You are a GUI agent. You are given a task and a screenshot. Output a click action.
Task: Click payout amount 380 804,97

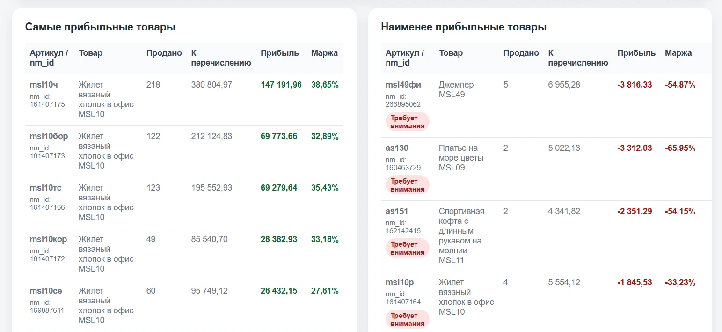(x=211, y=85)
